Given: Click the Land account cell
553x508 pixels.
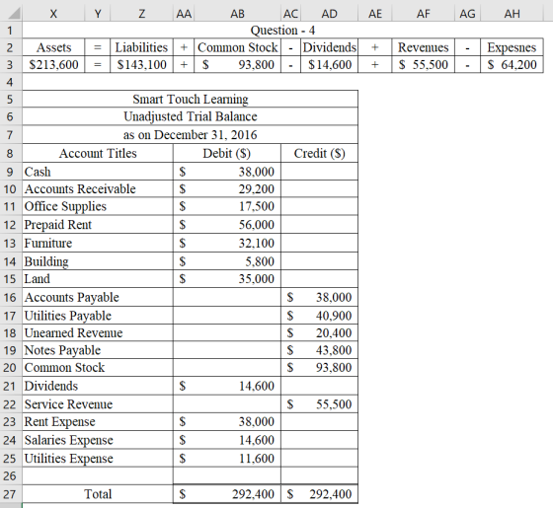Looking at the screenshot, I should point(98,279).
